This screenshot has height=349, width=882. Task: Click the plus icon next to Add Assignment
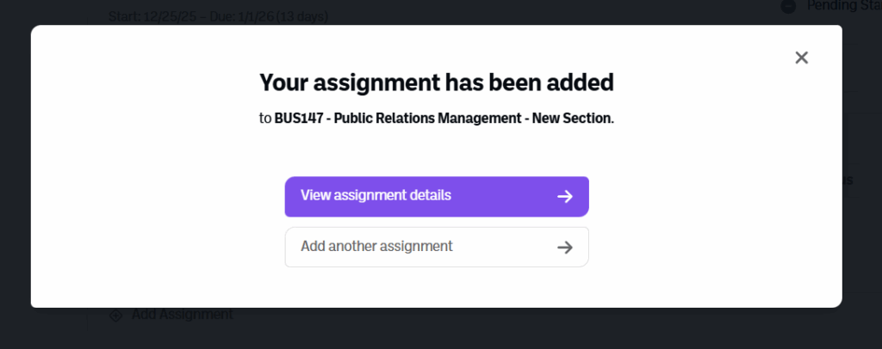coord(116,315)
